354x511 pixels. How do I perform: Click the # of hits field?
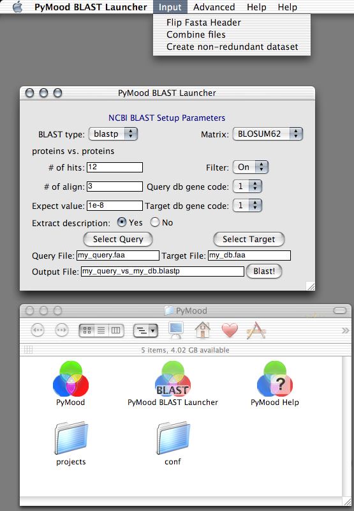click(115, 167)
